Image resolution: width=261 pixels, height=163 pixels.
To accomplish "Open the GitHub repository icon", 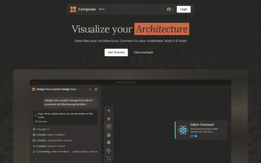I will click(x=168, y=9).
